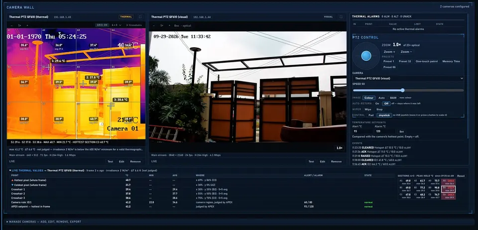Activate Memory Time preset
This screenshot has width=478, height=230.
(x=451, y=62)
